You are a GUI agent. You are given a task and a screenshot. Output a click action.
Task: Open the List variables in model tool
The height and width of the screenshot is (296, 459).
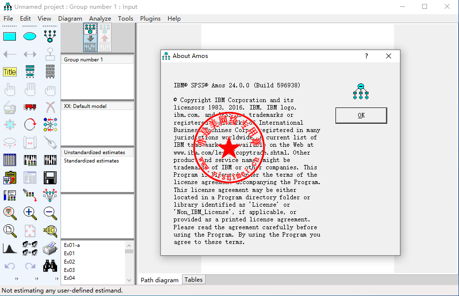pos(30,72)
